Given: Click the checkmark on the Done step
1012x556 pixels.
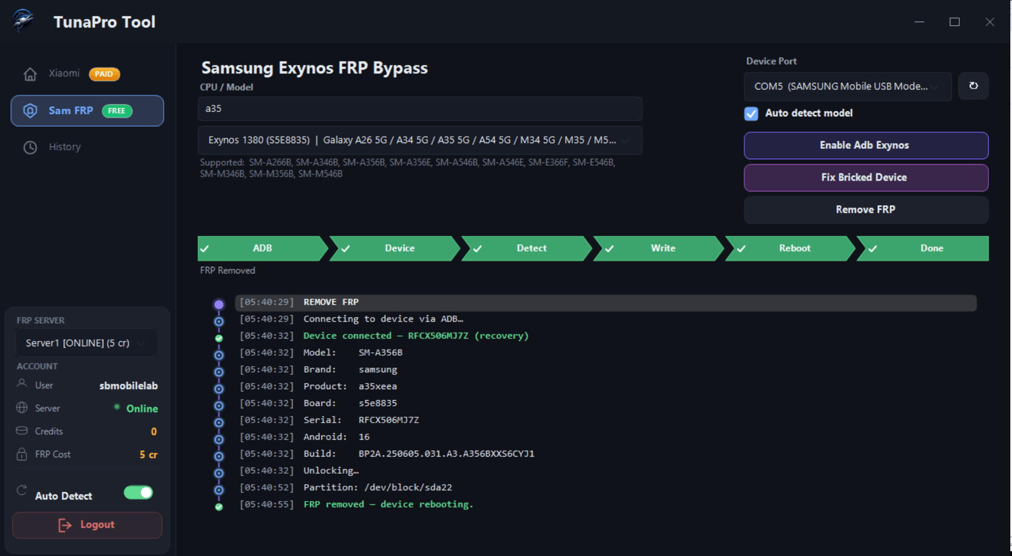Looking at the screenshot, I should (872, 249).
